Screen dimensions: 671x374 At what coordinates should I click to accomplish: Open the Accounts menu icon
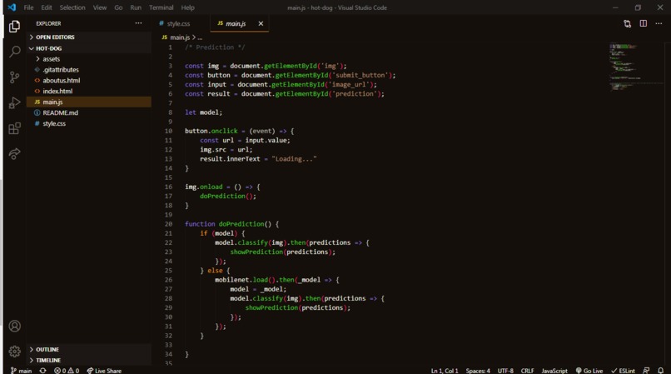[14, 327]
